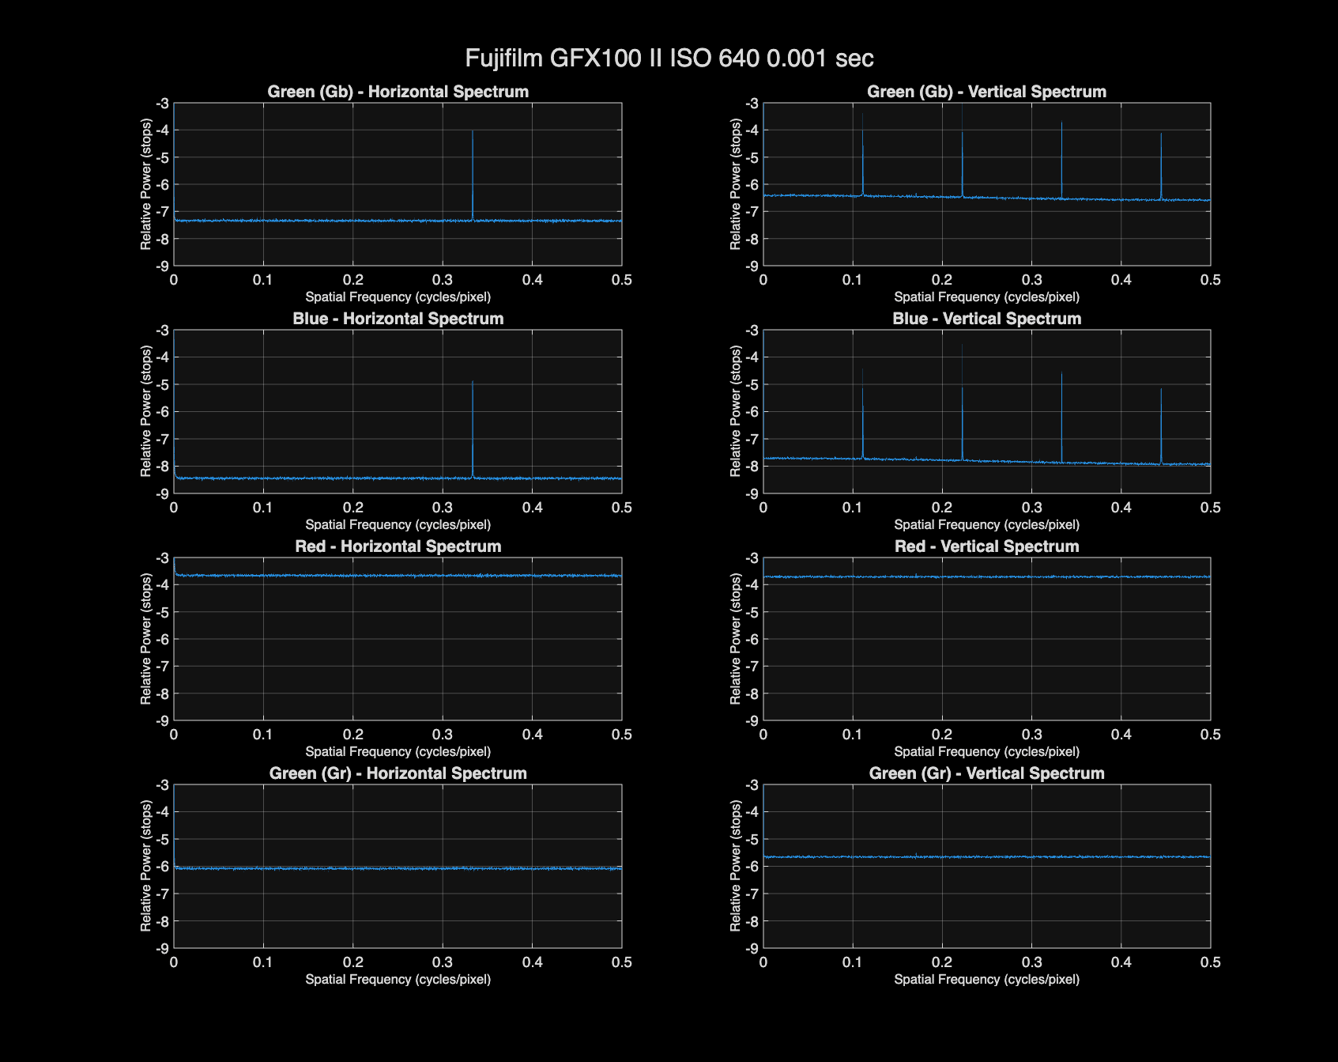Image resolution: width=1338 pixels, height=1062 pixels.
Task: Select the 'Red - Vertical Spectrum' title
Action: [986, 546]
